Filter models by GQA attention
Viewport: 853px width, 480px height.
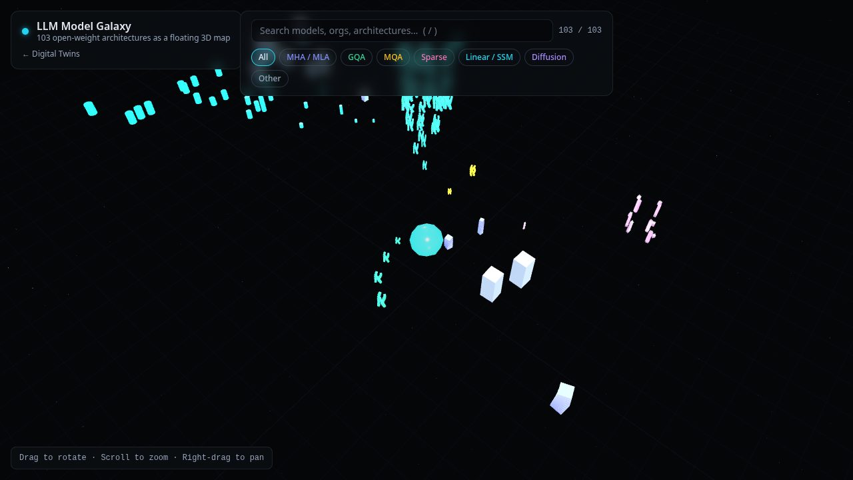357,57
